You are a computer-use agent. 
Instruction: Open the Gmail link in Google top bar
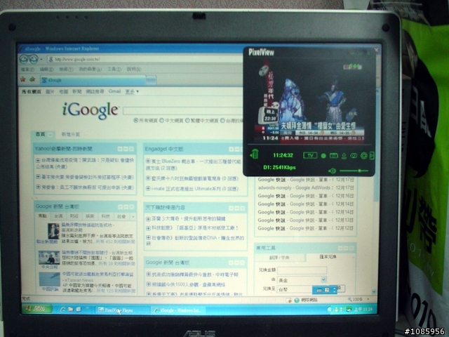click(x=114, y=91)
